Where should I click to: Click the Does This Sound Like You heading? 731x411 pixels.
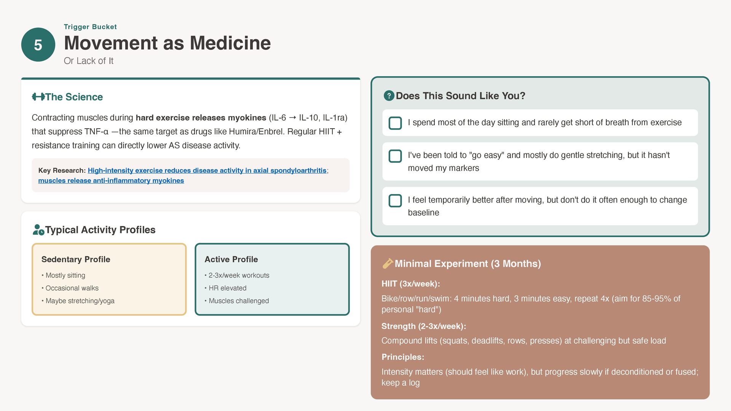pyautogui.click(x=460, y=96)
